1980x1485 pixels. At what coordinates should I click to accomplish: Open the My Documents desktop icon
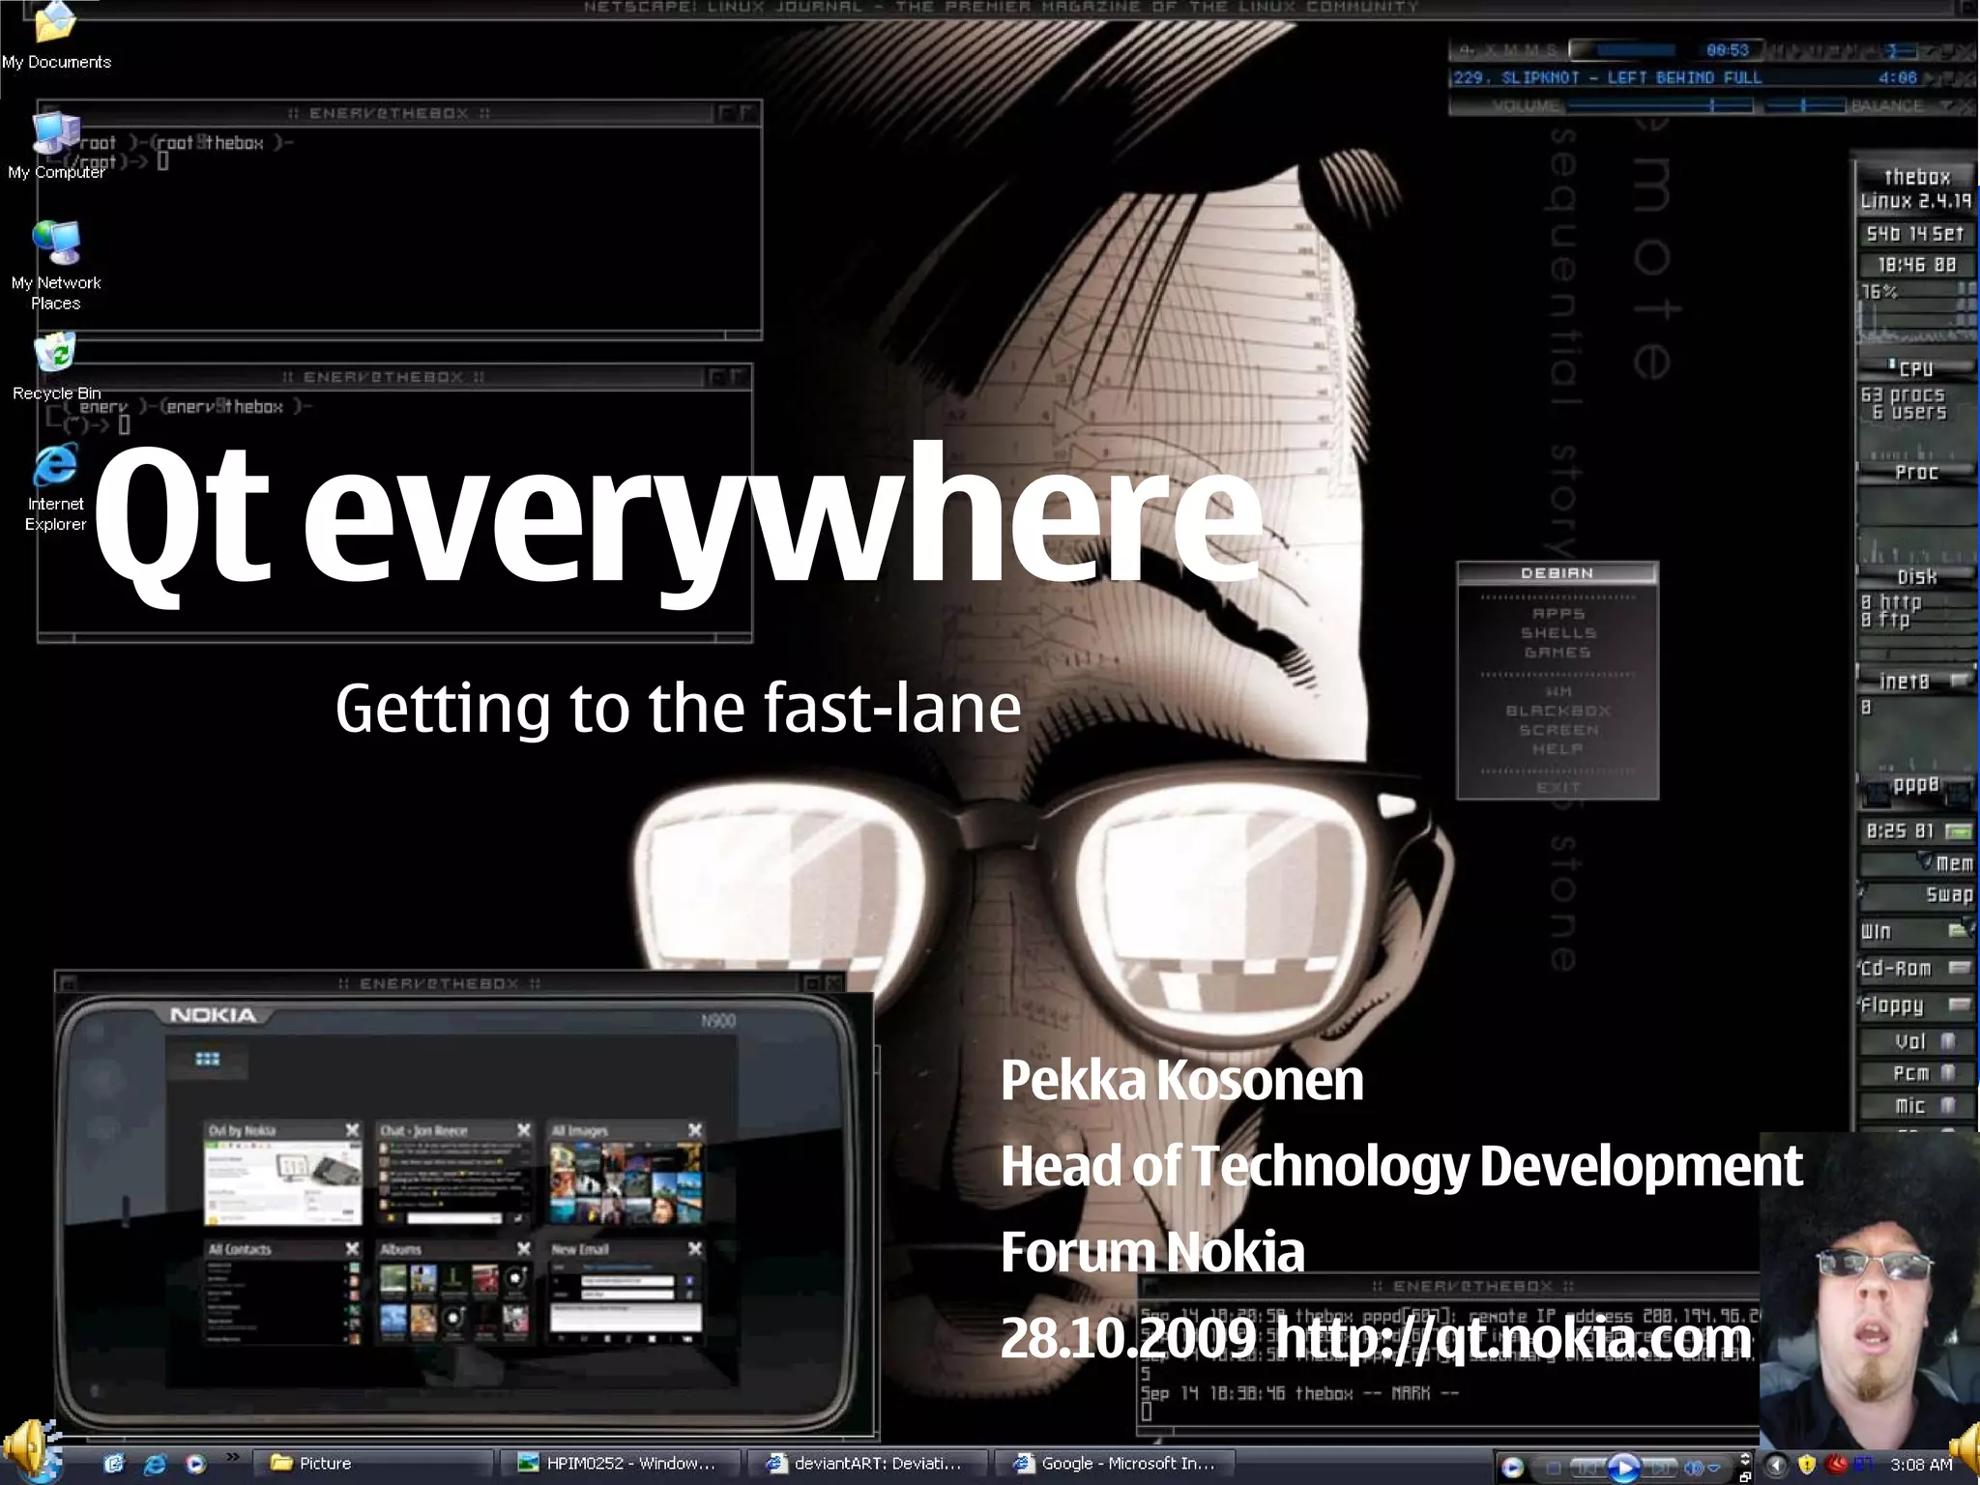coord(55,24)
